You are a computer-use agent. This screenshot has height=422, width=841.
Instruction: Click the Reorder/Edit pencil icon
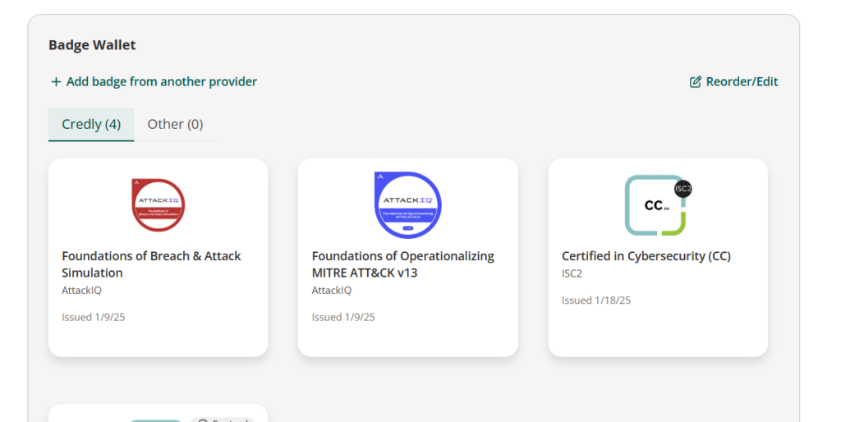(695, 81)
